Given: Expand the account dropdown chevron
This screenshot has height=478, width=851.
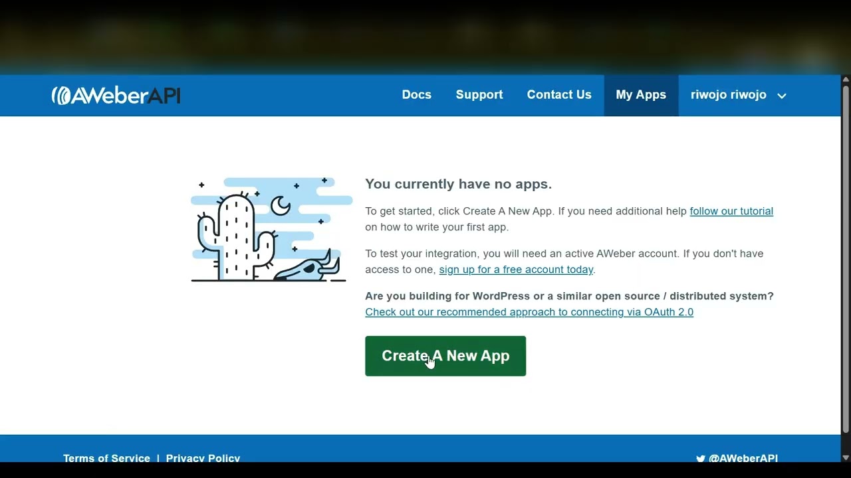Looking at the screenshot, I should point(782,96).
